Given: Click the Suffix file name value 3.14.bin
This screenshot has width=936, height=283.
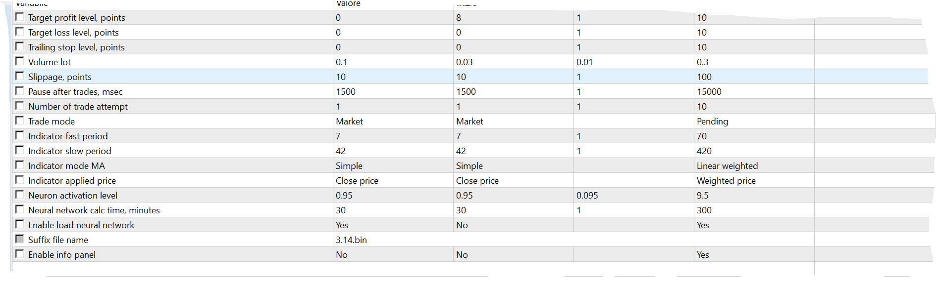Looking at the screenshot, I should coord(352,240).
